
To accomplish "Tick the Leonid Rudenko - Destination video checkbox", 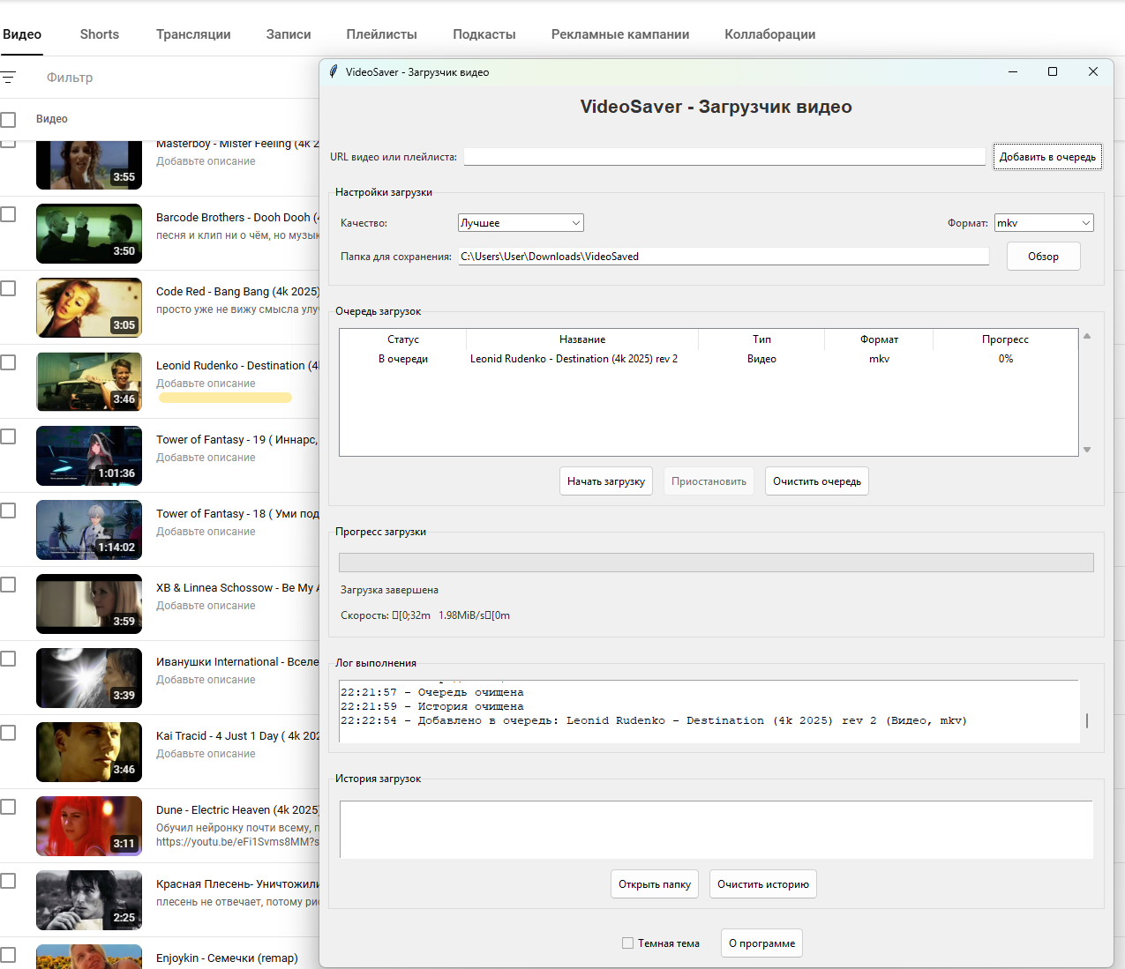I will point(8,362).
